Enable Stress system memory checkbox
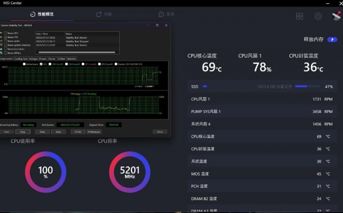The width and height of the screenshot is (343, 213). point(6,45)
